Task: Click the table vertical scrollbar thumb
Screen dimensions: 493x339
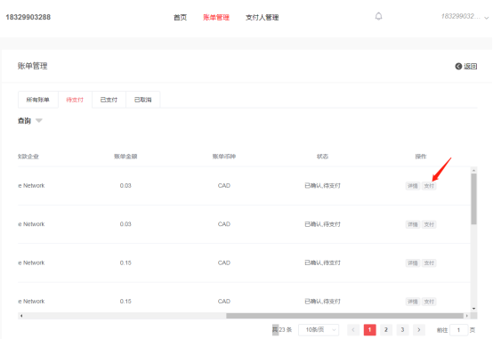Action: point(473,198)
